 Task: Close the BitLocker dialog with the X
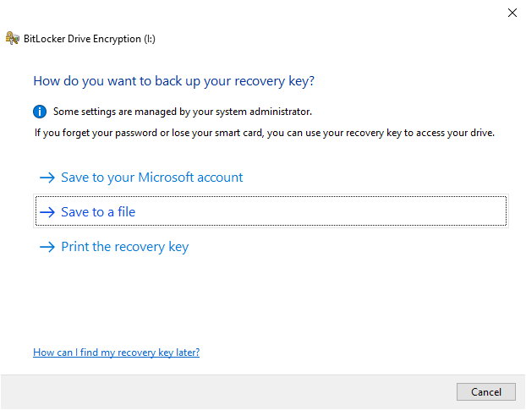pyautogui.click(x=512, y=13)
